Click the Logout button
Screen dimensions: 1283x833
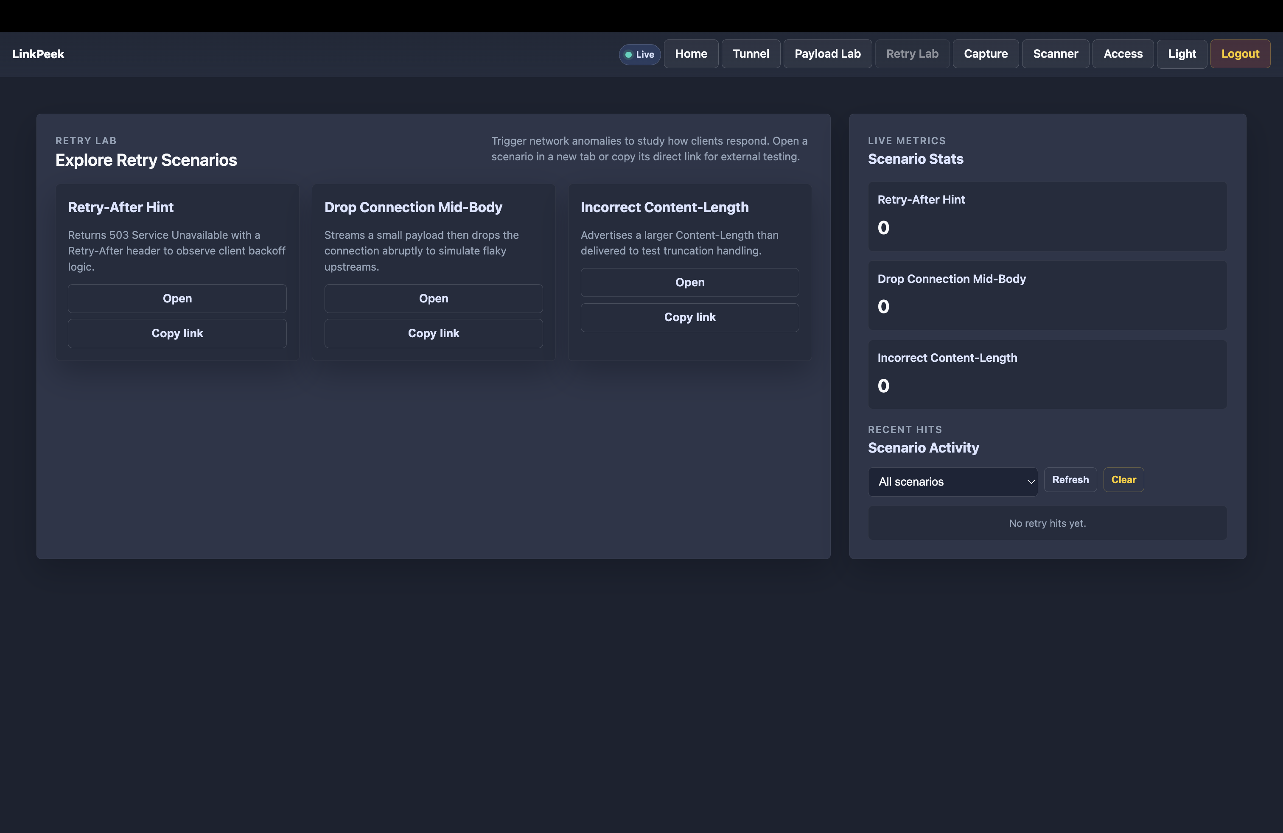(x=1241, y=54)
